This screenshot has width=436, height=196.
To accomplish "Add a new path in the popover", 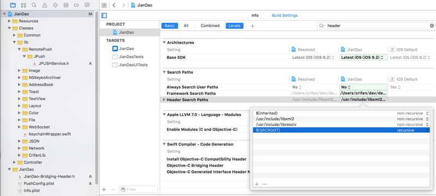I will coord(257,184).
